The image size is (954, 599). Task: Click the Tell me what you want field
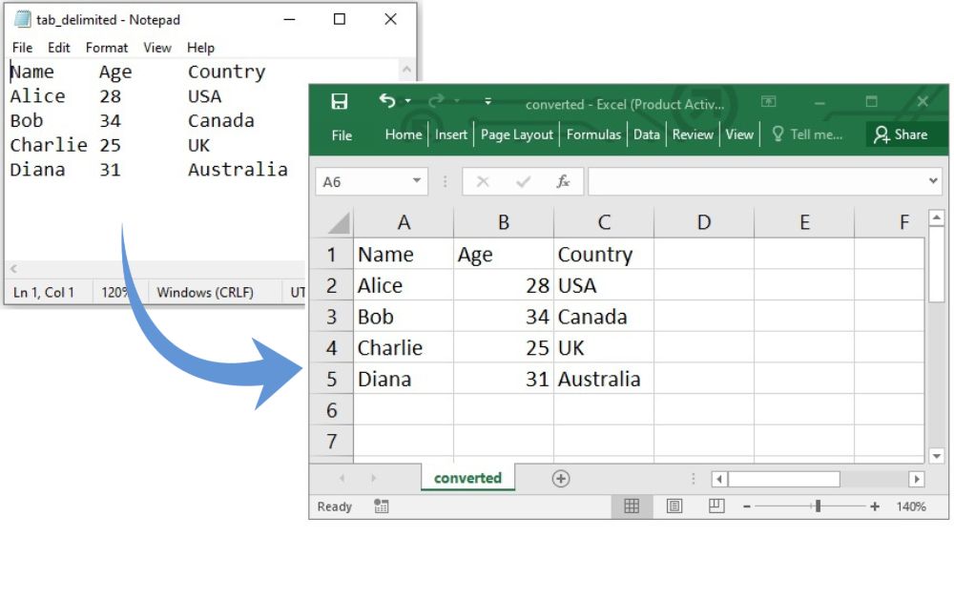(x=814, y=134)
